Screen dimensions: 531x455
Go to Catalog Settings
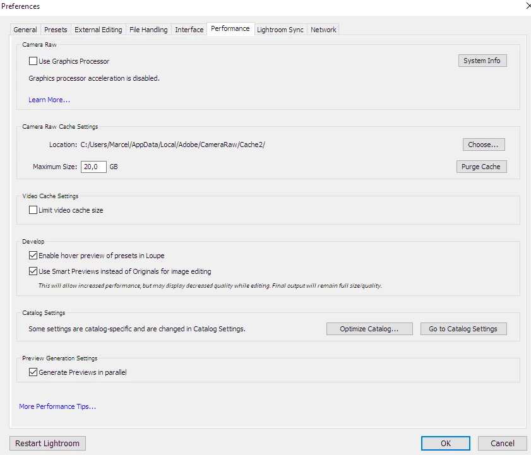pyautogui.click(x=463, y=329)
